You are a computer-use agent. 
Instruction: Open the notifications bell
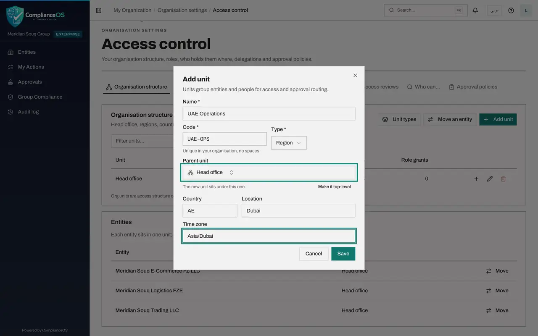click(475, 10)
